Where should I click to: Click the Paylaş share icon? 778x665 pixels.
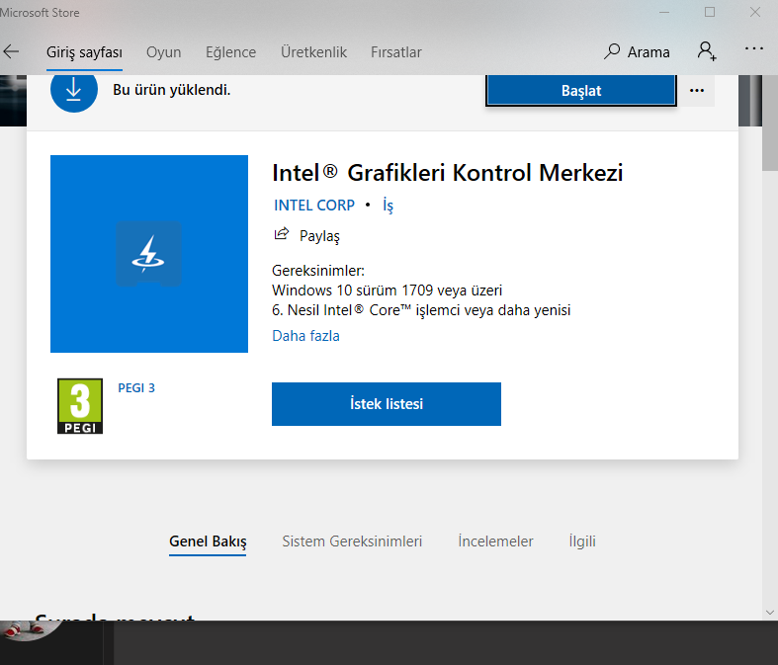pyautogui.click(x=282, y=233)
